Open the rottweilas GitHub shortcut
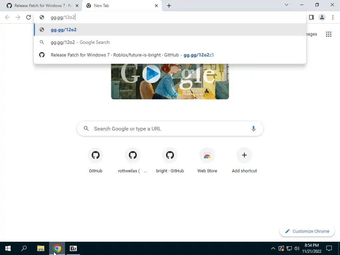 tap(133, 160)
